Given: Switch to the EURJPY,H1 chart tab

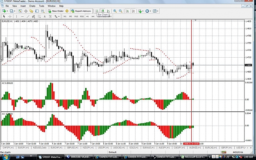Looking at the screenshot, I should [23, 148].
